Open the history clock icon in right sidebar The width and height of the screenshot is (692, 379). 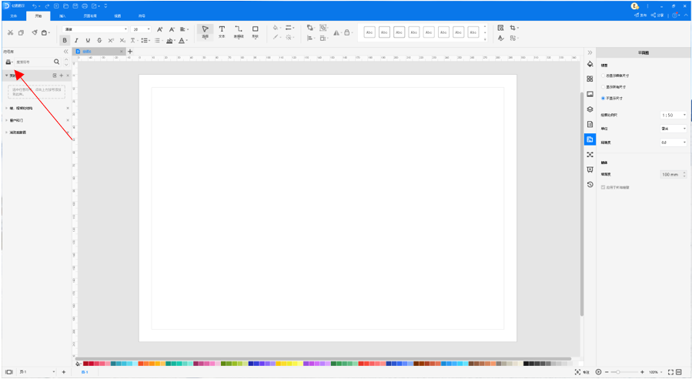590,185
